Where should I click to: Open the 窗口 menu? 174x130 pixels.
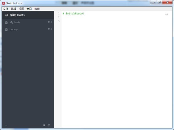coord(29,9)
